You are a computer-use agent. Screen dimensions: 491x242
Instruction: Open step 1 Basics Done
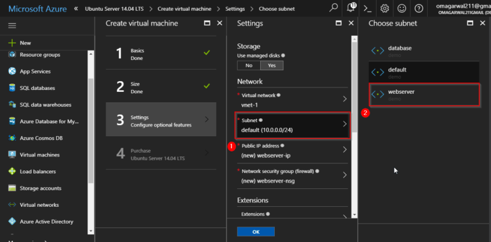[161, 52]
